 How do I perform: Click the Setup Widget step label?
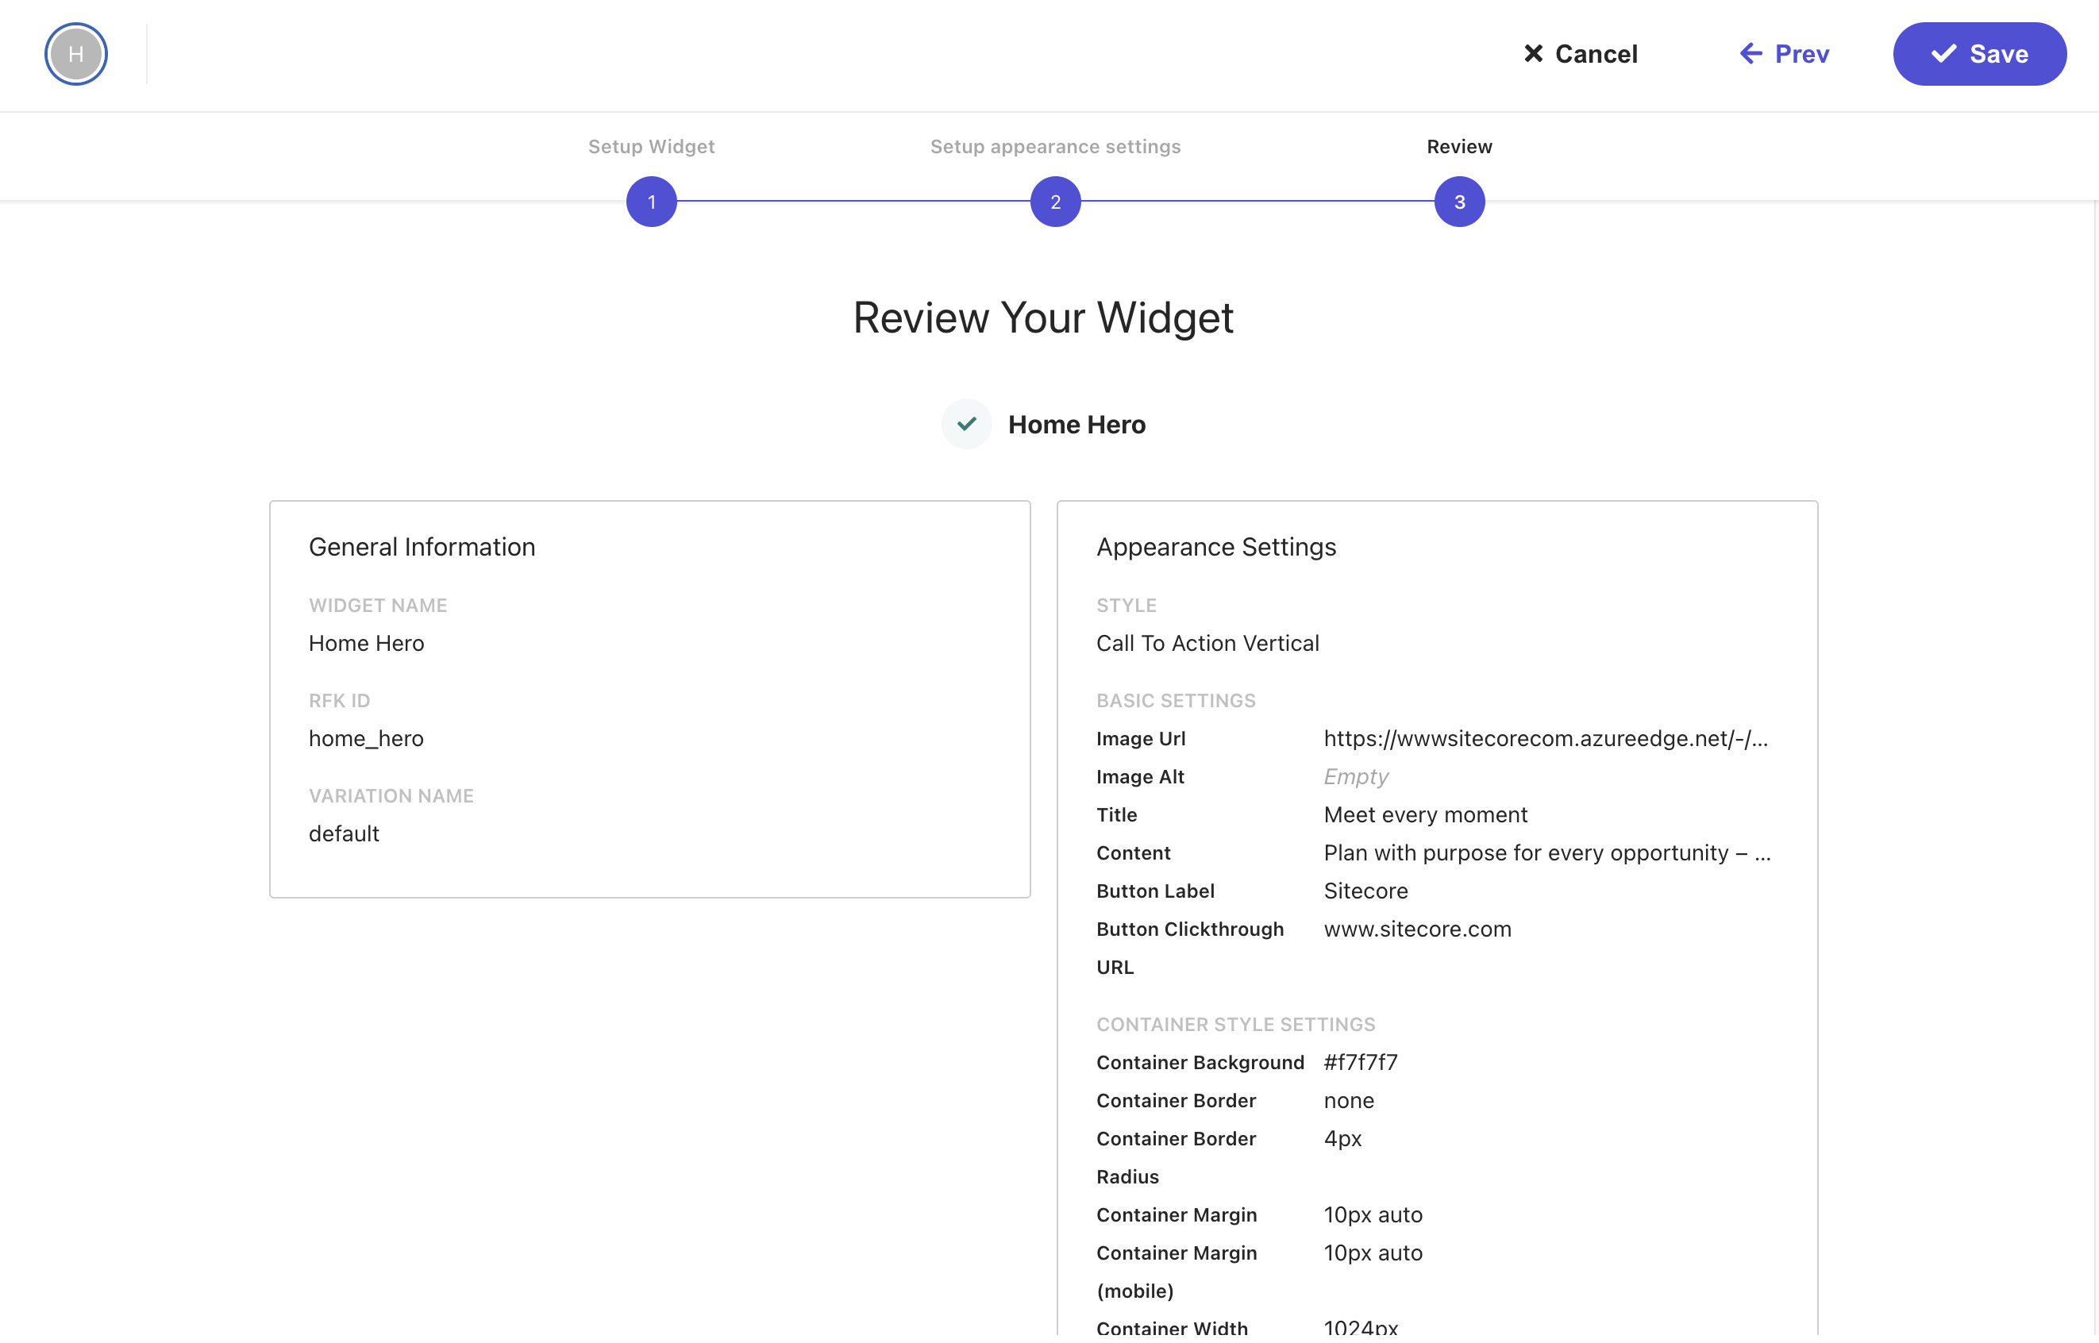click(652, 147)
